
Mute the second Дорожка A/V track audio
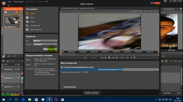19,78
